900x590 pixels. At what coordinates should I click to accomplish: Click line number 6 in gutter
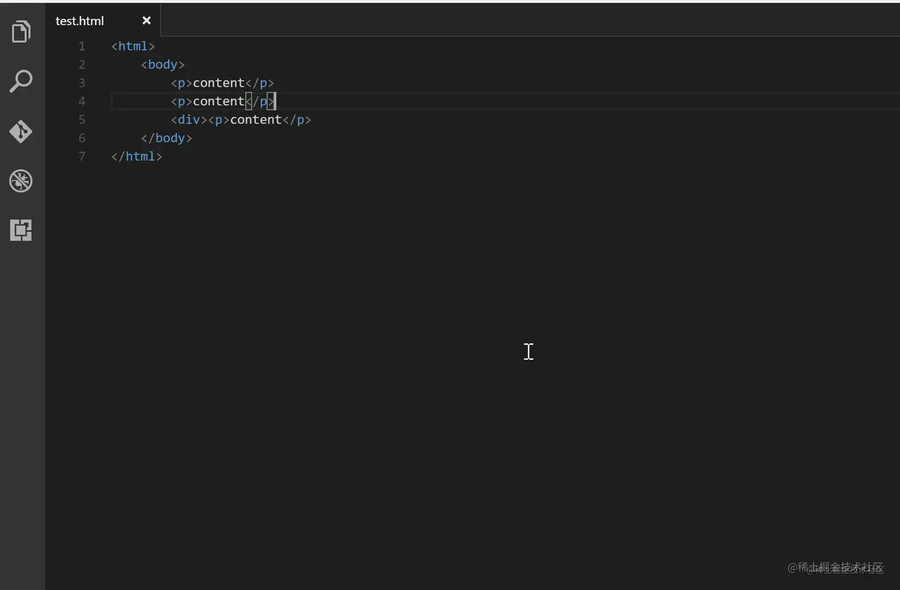tap(82, 139)
